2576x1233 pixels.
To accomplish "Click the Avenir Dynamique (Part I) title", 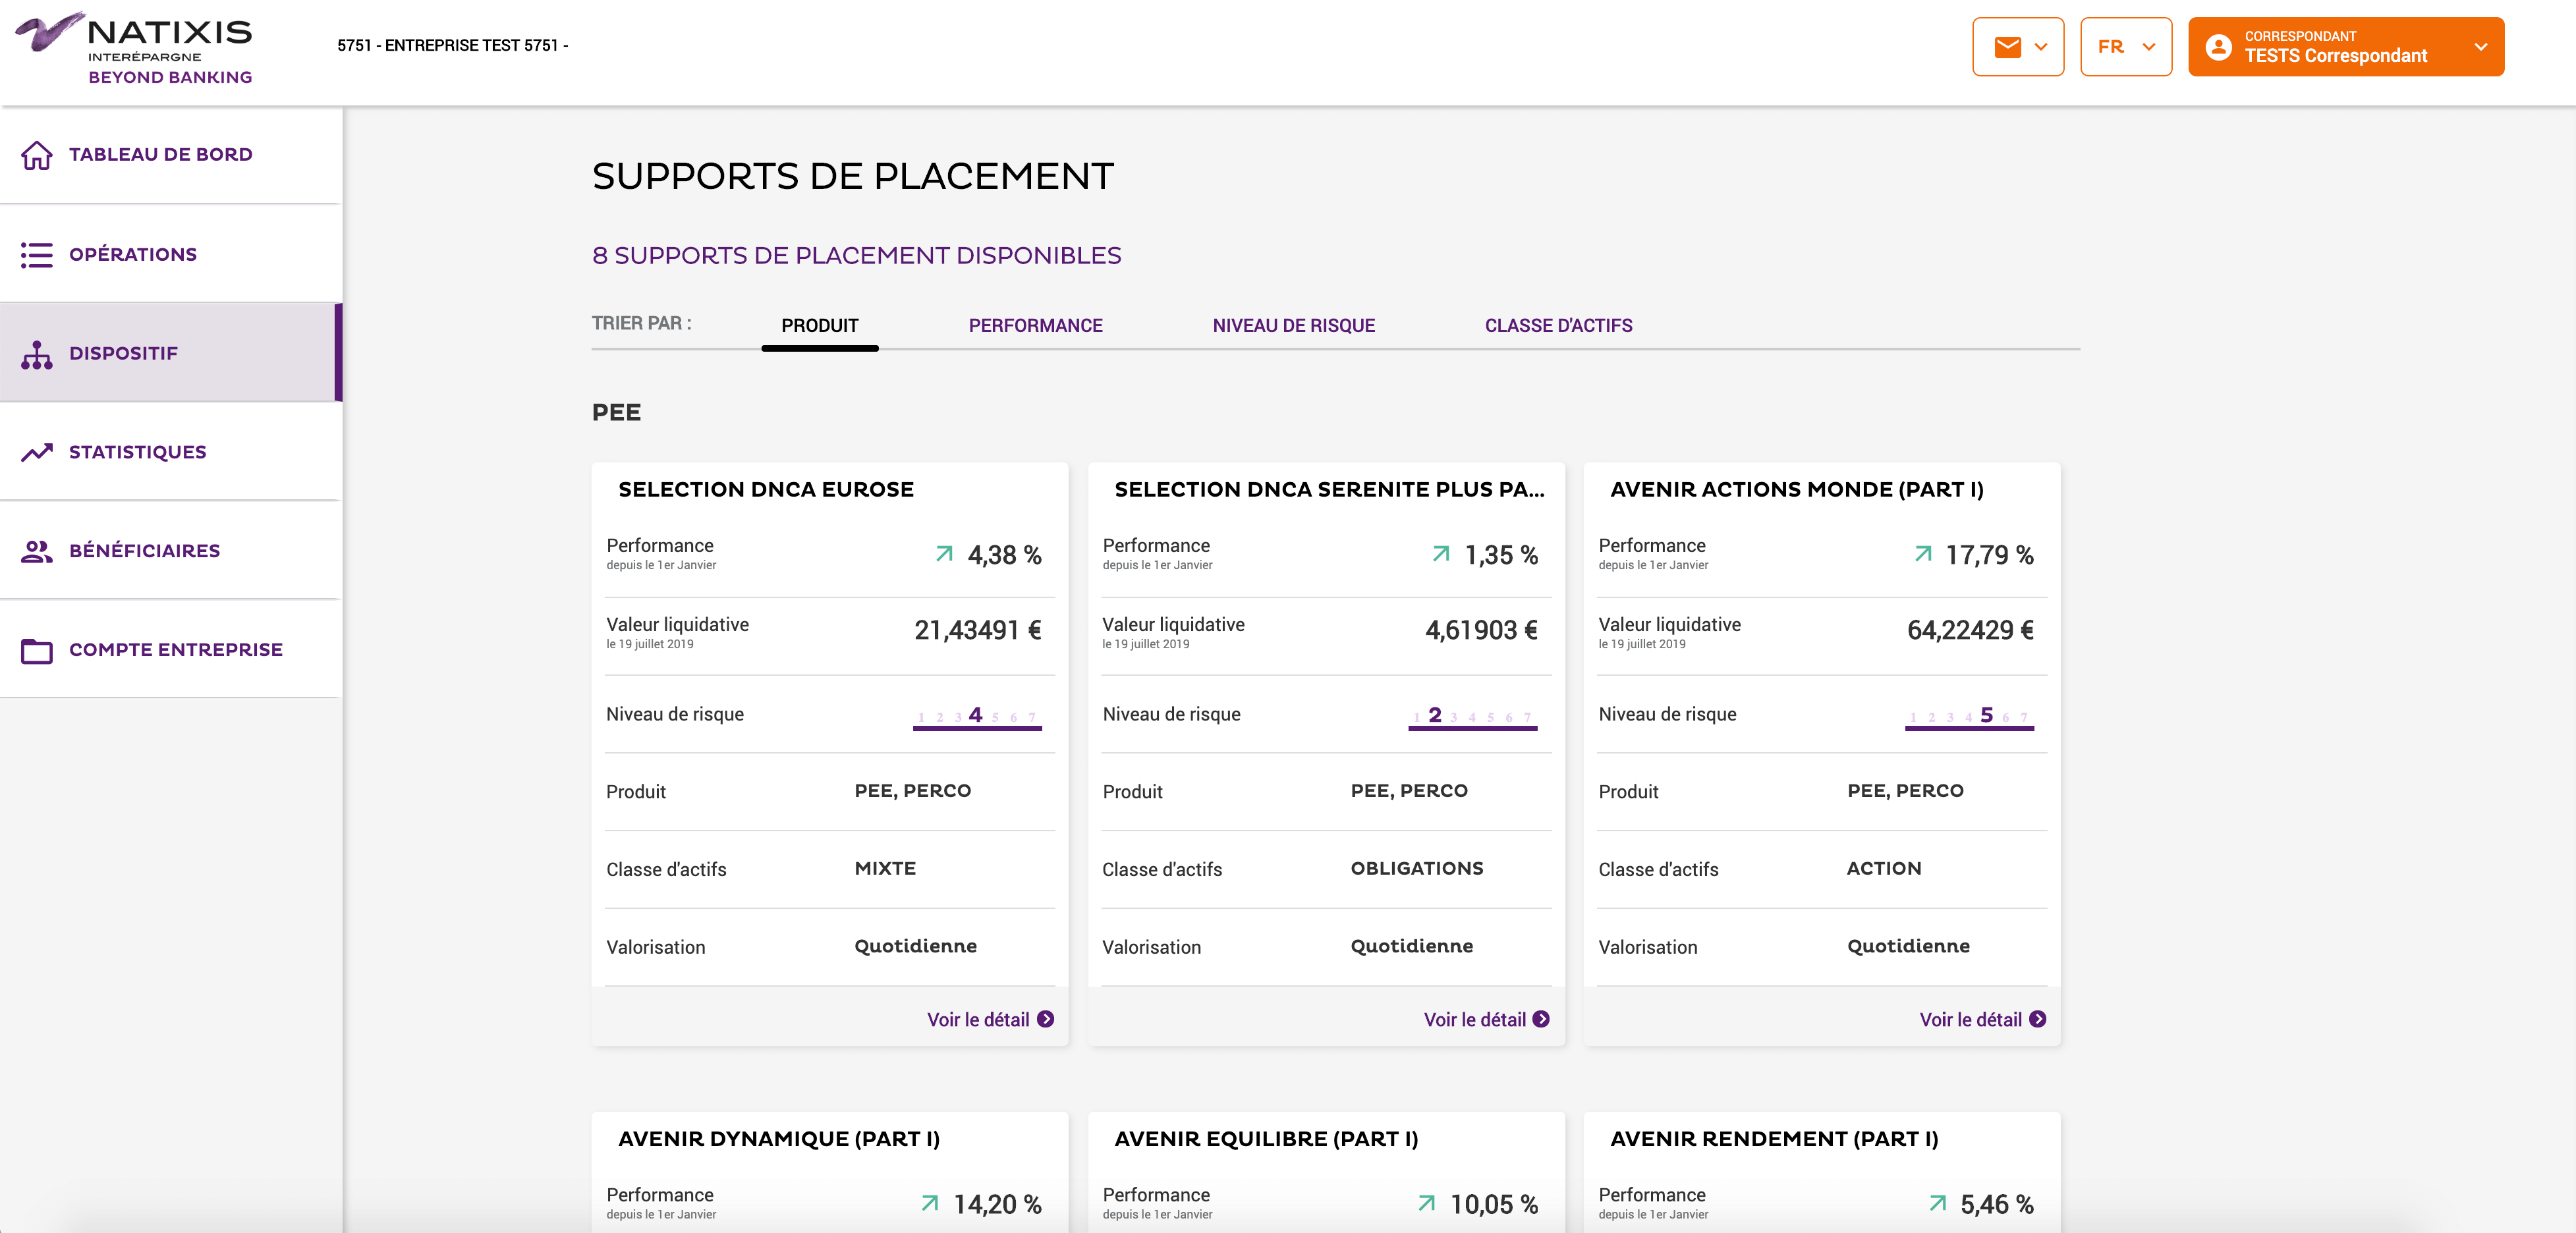I will tap(779, 1139).
